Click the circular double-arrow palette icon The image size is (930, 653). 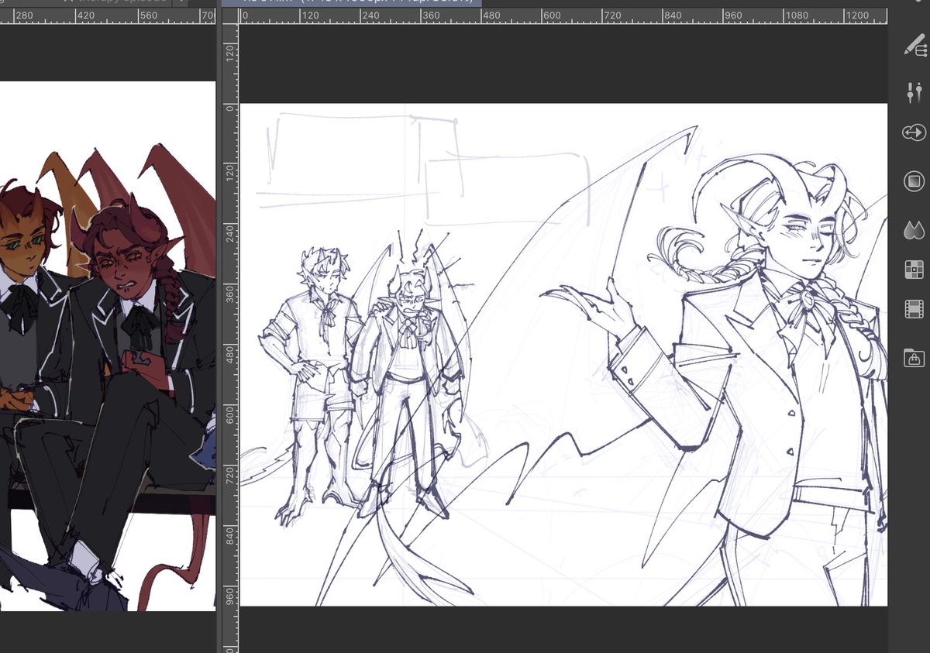(x=914, y=132)
